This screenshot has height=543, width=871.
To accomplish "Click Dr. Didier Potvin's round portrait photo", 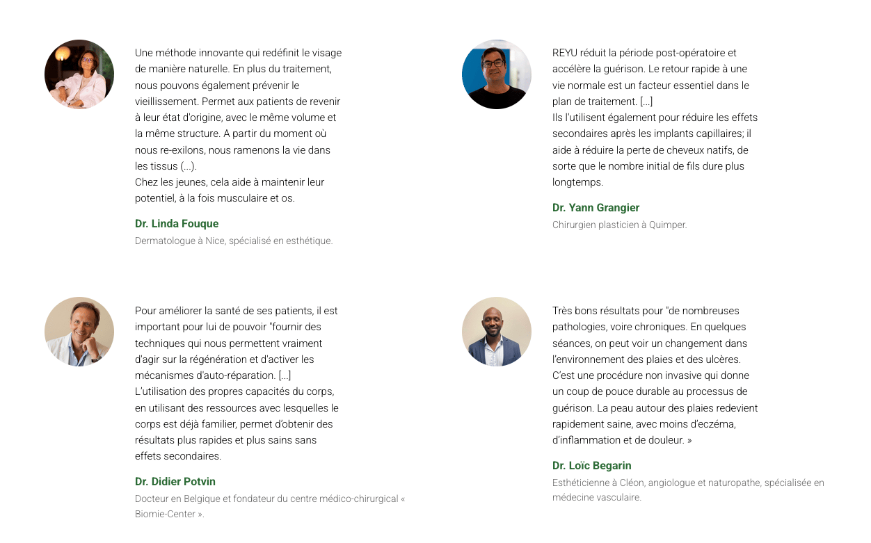I will pos(79,332).
